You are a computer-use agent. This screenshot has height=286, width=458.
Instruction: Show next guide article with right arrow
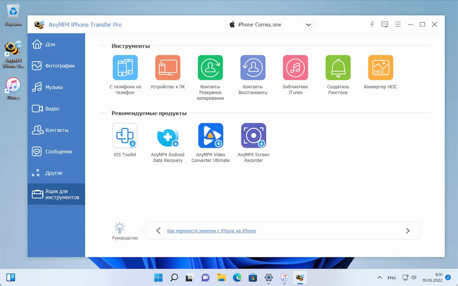coord(408,231)
